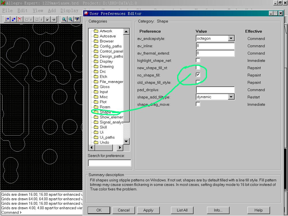
Task: Open the Redo history dropdown arrow
Action: point(42,19)
